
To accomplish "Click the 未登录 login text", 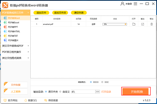I will [129, 4].
